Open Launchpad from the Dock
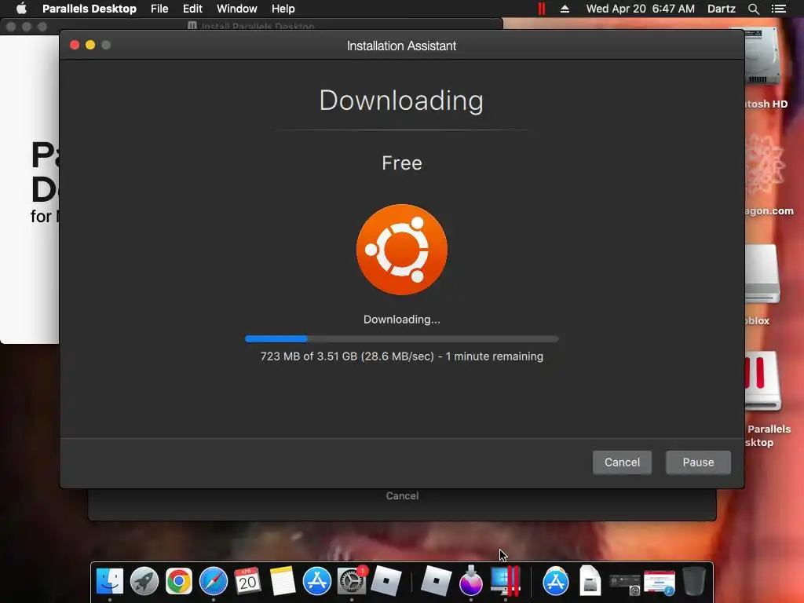Screen dimensions: 804x603 coord(144,582)
